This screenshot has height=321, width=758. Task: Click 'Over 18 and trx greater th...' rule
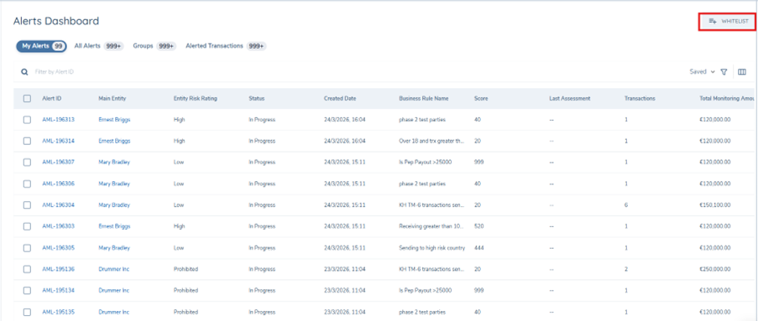pos(431,141)
